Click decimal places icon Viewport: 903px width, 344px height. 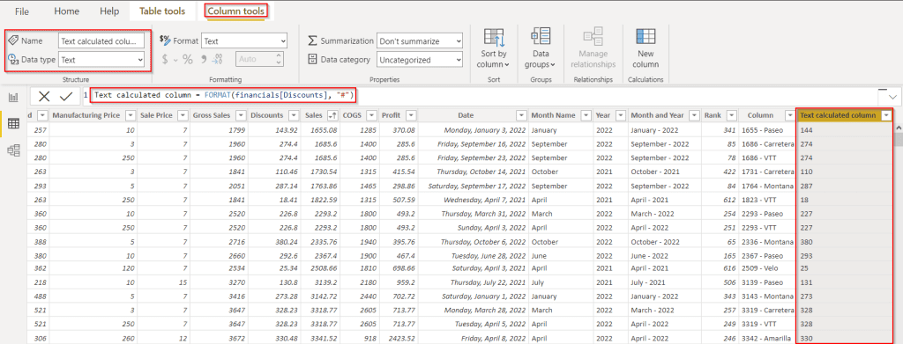218,59
